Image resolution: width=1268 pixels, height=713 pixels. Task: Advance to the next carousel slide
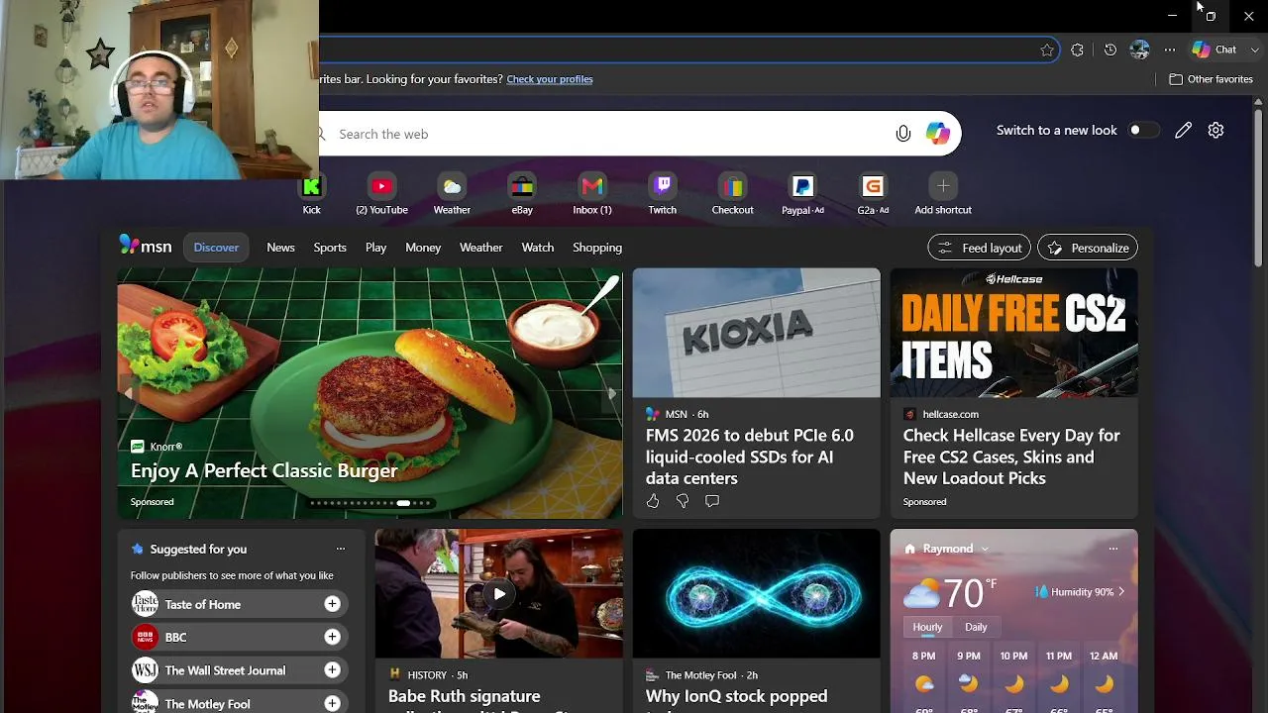click(x=612, y=394)
